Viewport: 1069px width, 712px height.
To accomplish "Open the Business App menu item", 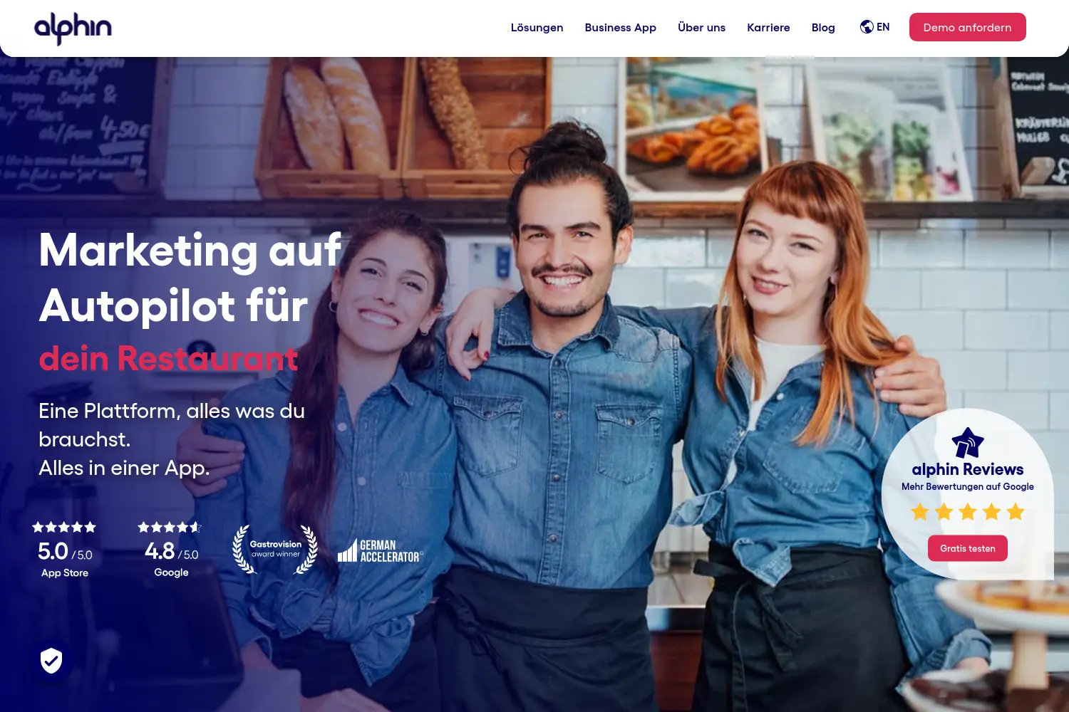I will click(x=620, y=28).
